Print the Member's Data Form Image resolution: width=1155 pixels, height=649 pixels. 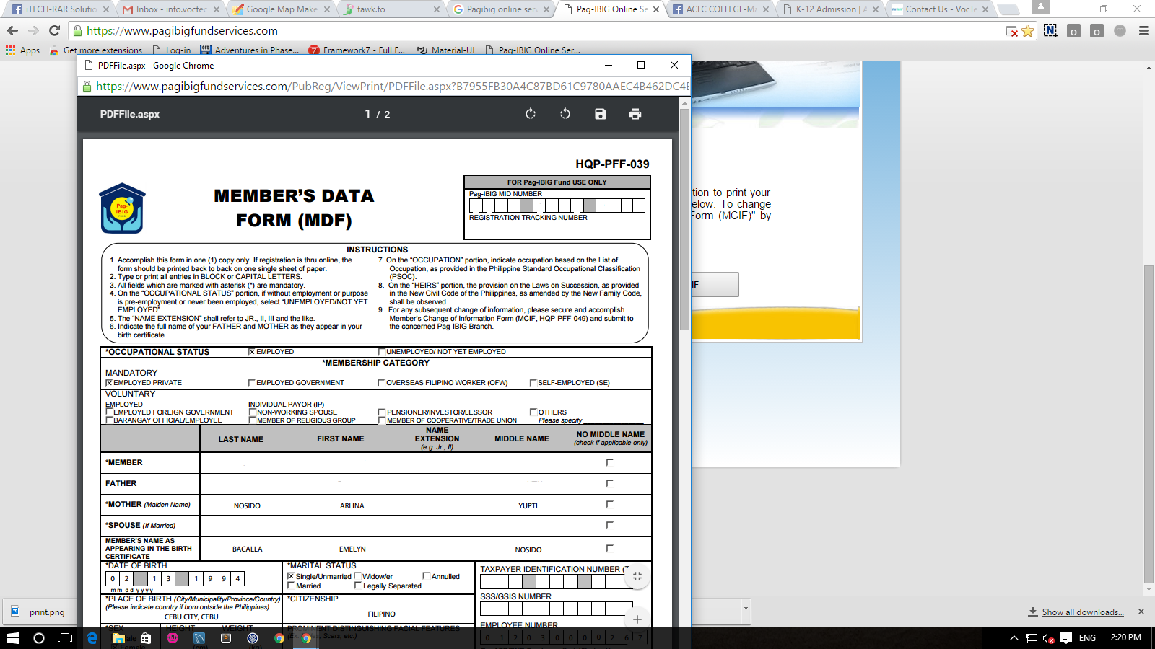tap(635, 114)
